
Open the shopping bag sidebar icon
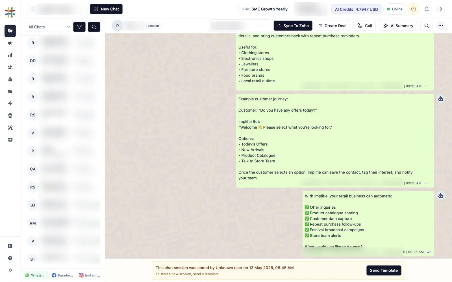(10, 79)
